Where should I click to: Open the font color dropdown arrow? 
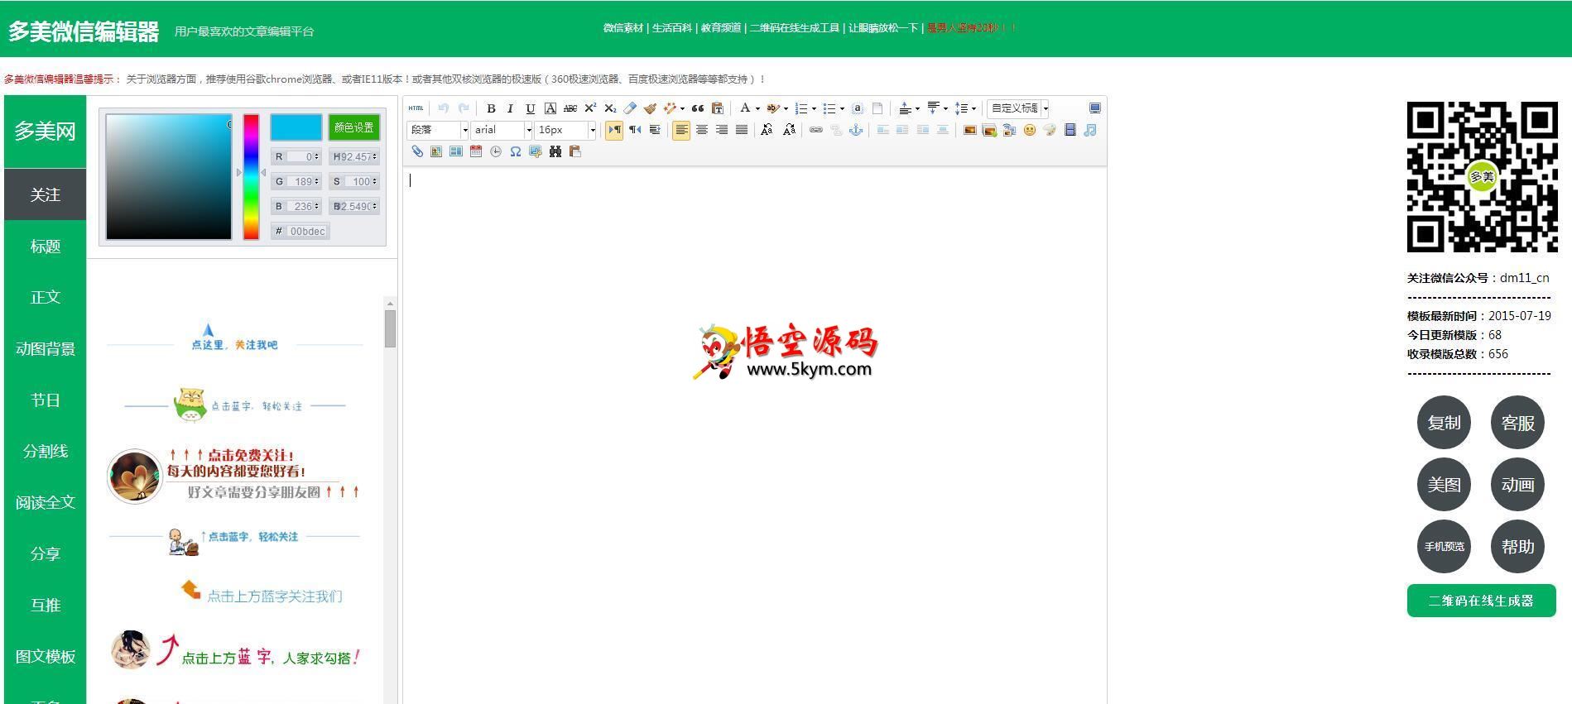click(757, 108)
